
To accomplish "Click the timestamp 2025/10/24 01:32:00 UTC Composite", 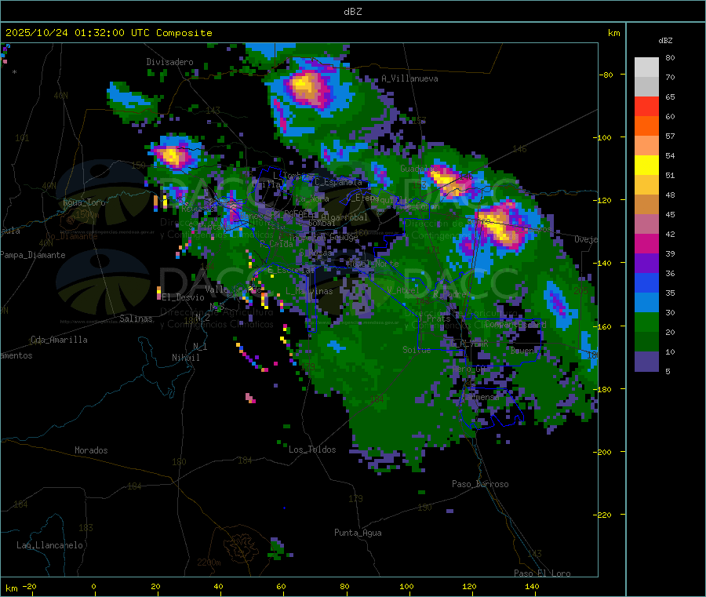I will [109, 33].
